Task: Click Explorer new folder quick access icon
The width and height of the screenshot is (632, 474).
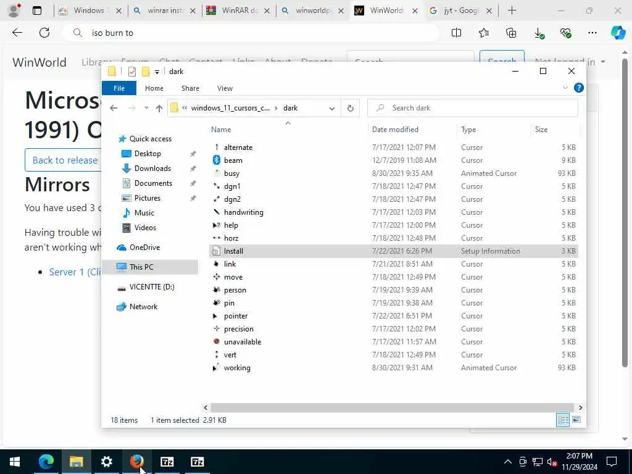Action: click(x=146, y=72)
